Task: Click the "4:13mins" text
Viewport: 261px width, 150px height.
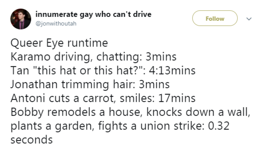Action: [x=172, y=70]
